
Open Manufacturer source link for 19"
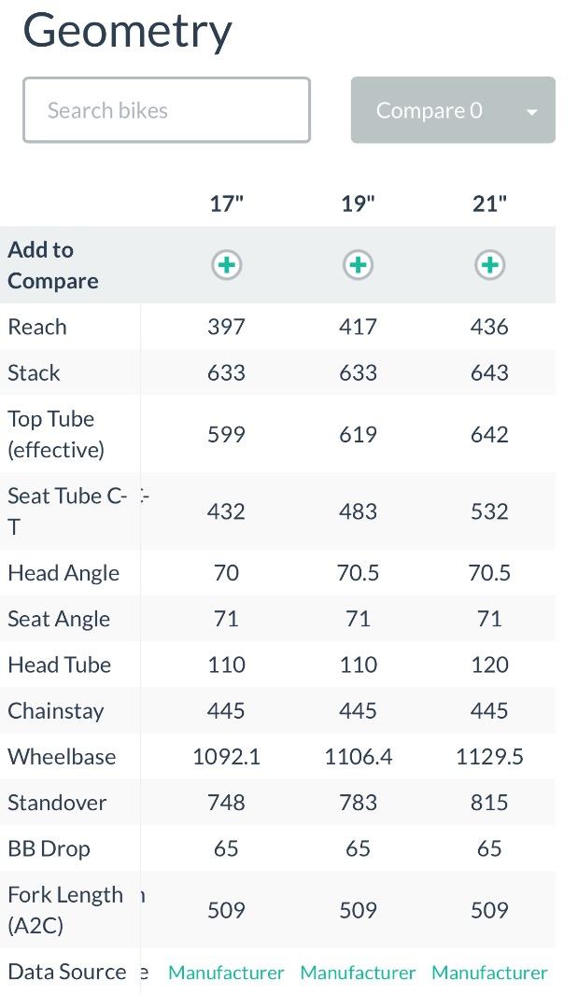[359, 973]
